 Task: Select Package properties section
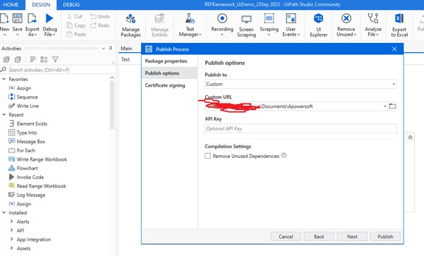pyautogui.click(x=169, y=61)
